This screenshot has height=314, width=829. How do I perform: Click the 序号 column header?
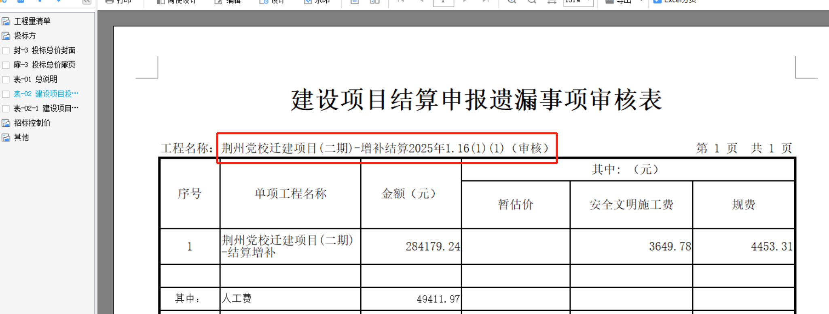tap(190, 194)
